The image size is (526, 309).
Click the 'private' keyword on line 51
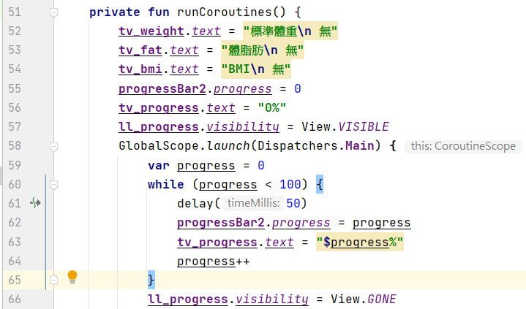click(115, 12)
